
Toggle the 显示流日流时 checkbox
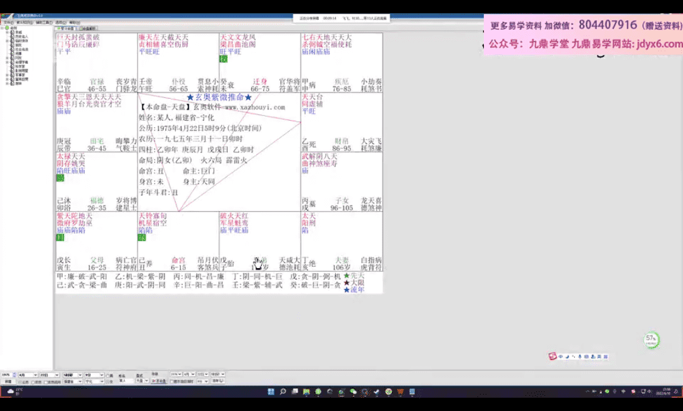[172, 381]
